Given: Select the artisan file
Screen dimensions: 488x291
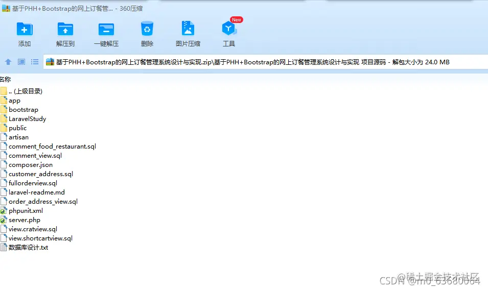Looking at the screenshot, I should 14,137.
